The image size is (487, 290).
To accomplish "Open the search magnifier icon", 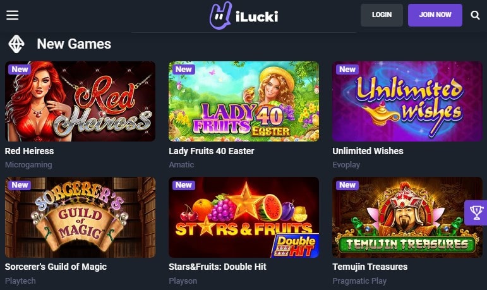I will [475, 15].
